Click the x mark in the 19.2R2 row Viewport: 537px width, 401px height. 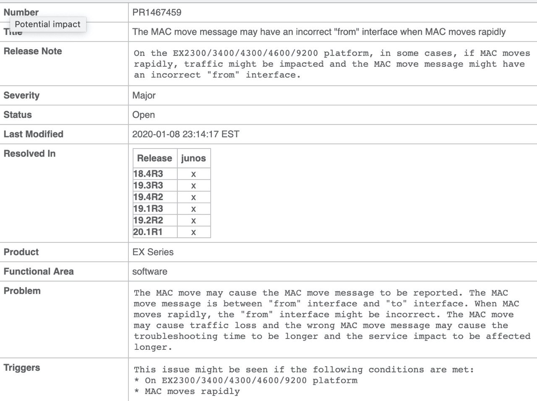point(193,221)
